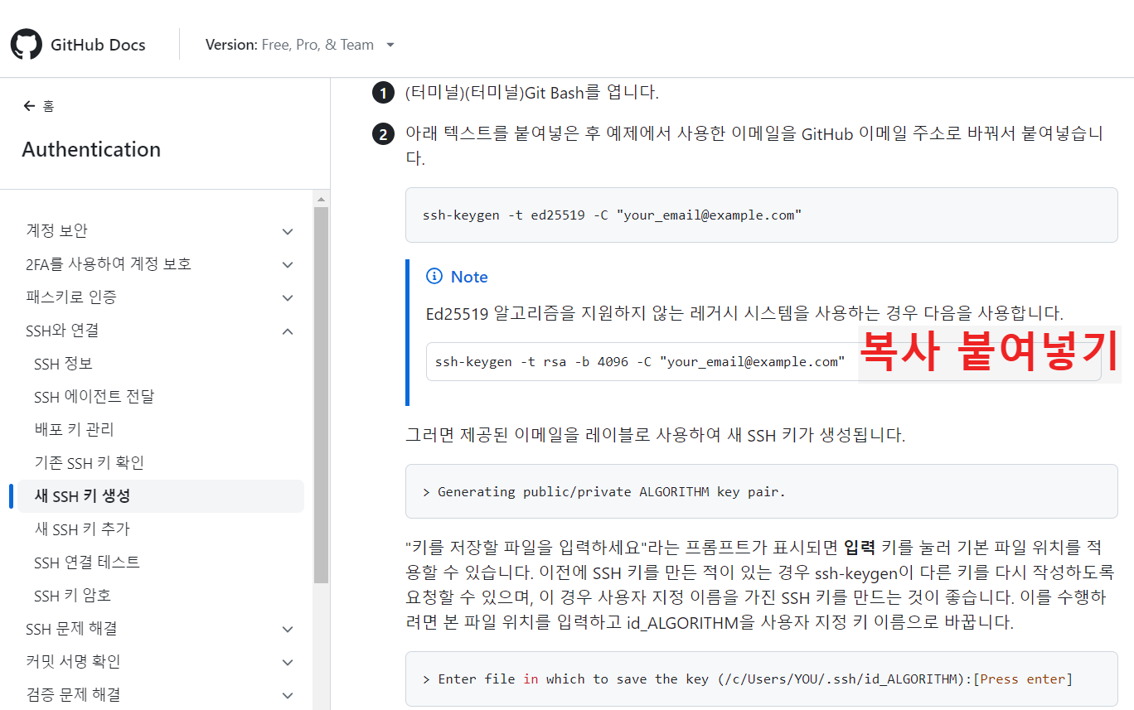Viewport: 1134px width, 710px height.
Task: Open the SSH 키 암호 page
Action: 72,596
